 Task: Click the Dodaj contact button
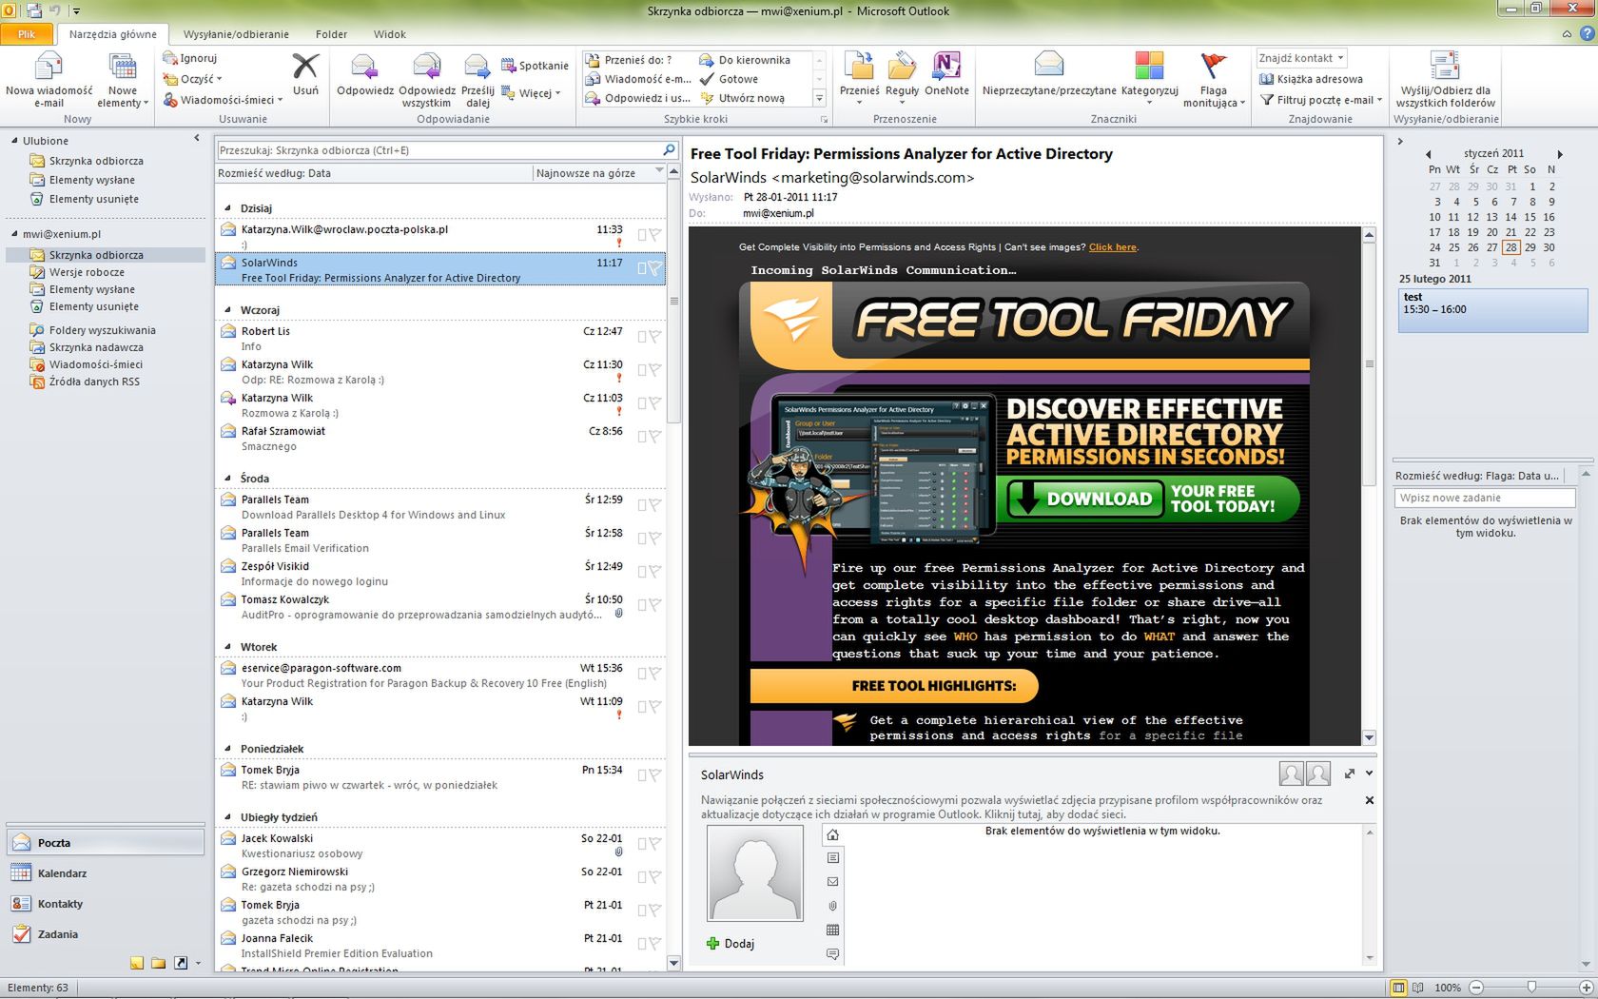[x=731, y=944]
